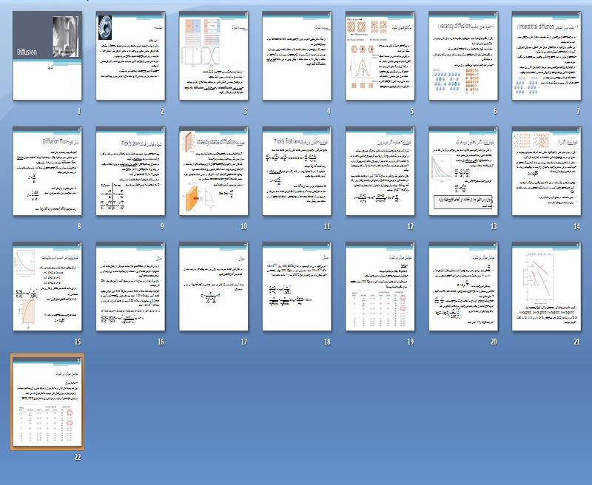
Task: Select slide 17 with the centered equation
Action: (x=214, y=287)
